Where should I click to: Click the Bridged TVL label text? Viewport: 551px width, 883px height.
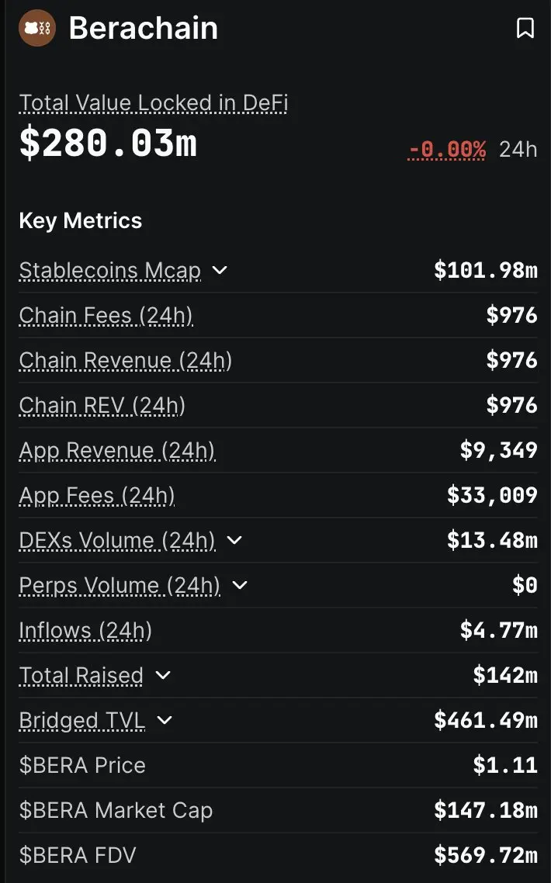point(82,720)
